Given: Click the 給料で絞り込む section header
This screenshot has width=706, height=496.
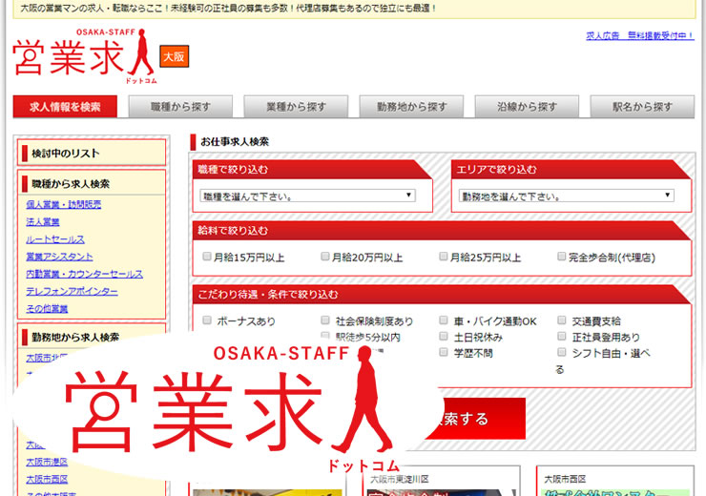Looking at the screenshot, I should coord(441,231).
